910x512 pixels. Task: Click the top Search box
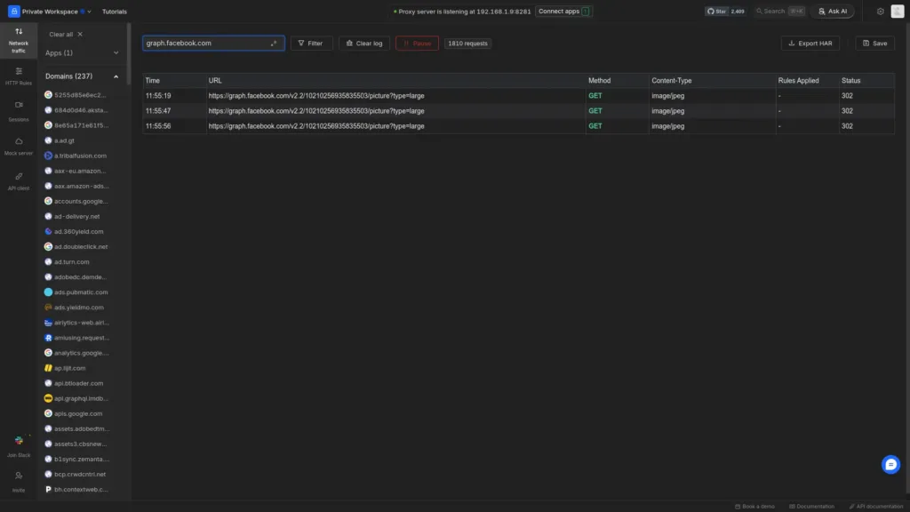(780, 11)
